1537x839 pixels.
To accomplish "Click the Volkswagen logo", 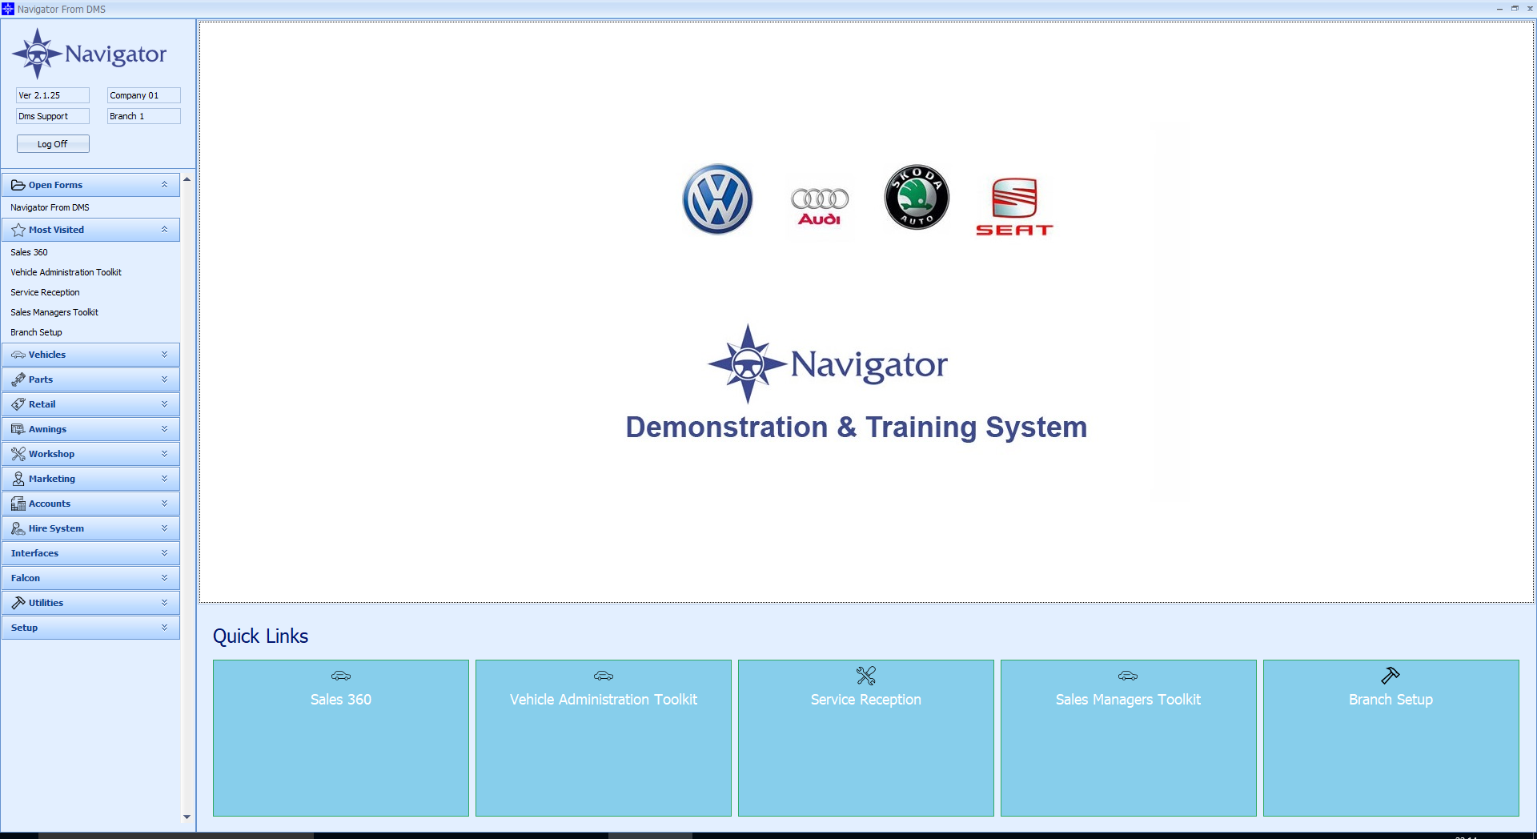I will (717, 199).
